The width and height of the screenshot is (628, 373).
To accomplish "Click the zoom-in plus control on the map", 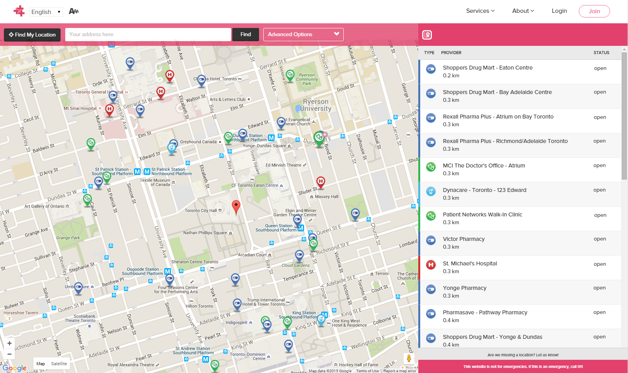I will [x=9, y=343].
